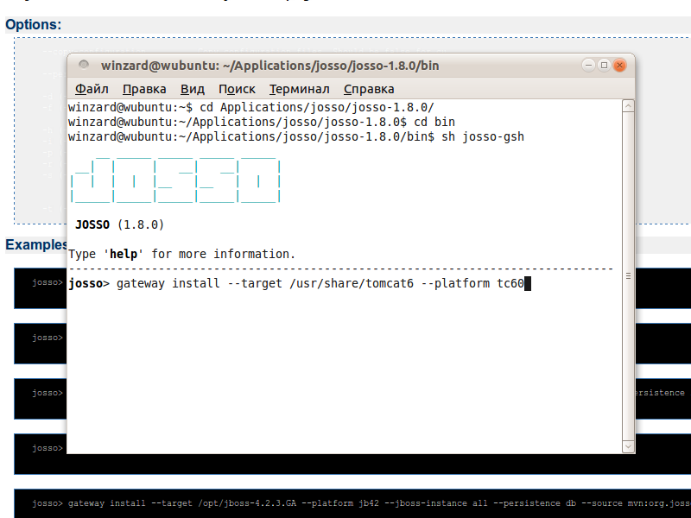691x518 pixels.
Task: Maximize the terminal window
Action: (x=604, y=66)
